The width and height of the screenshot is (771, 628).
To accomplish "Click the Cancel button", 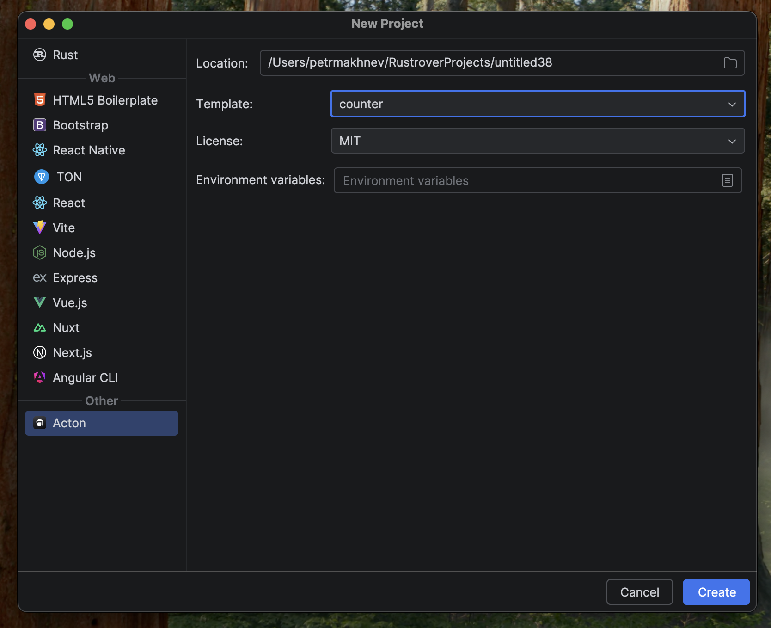I will [639, 592].
